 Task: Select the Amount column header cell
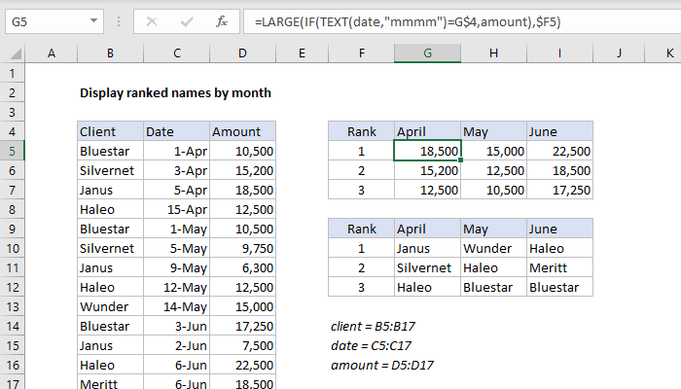242,131
